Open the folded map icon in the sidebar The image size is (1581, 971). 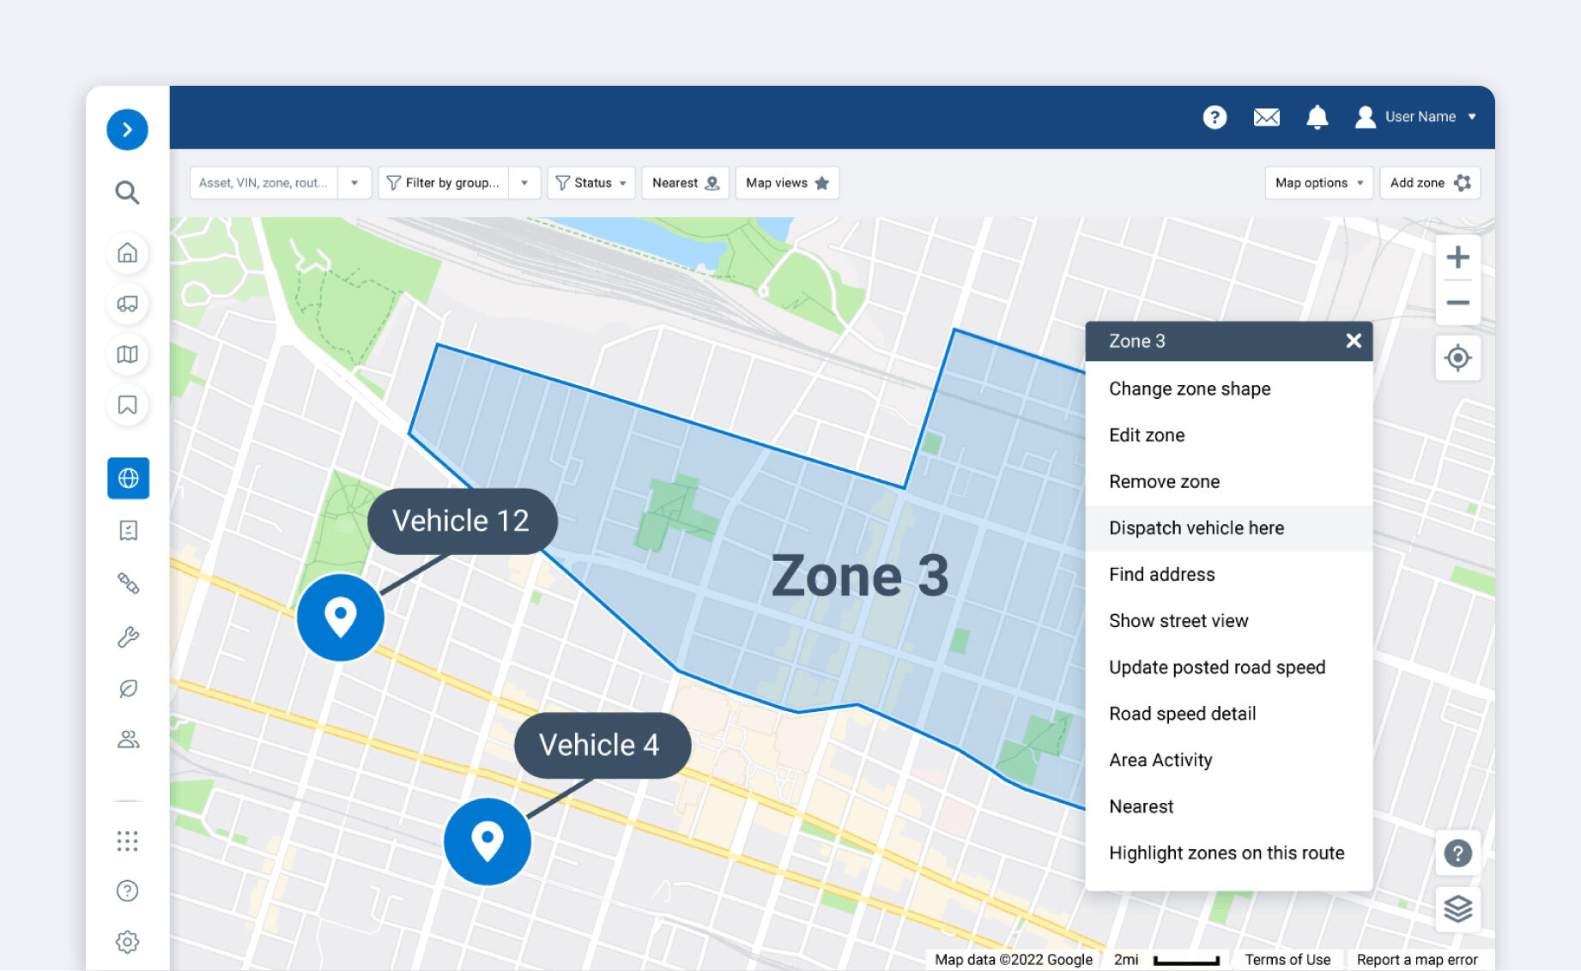click(x=127, y=354)
